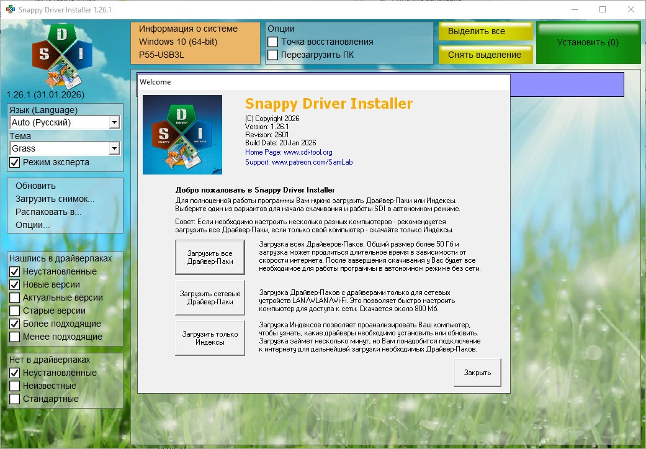
Task: Click the Опции panel header text
Action: [281, 29]
